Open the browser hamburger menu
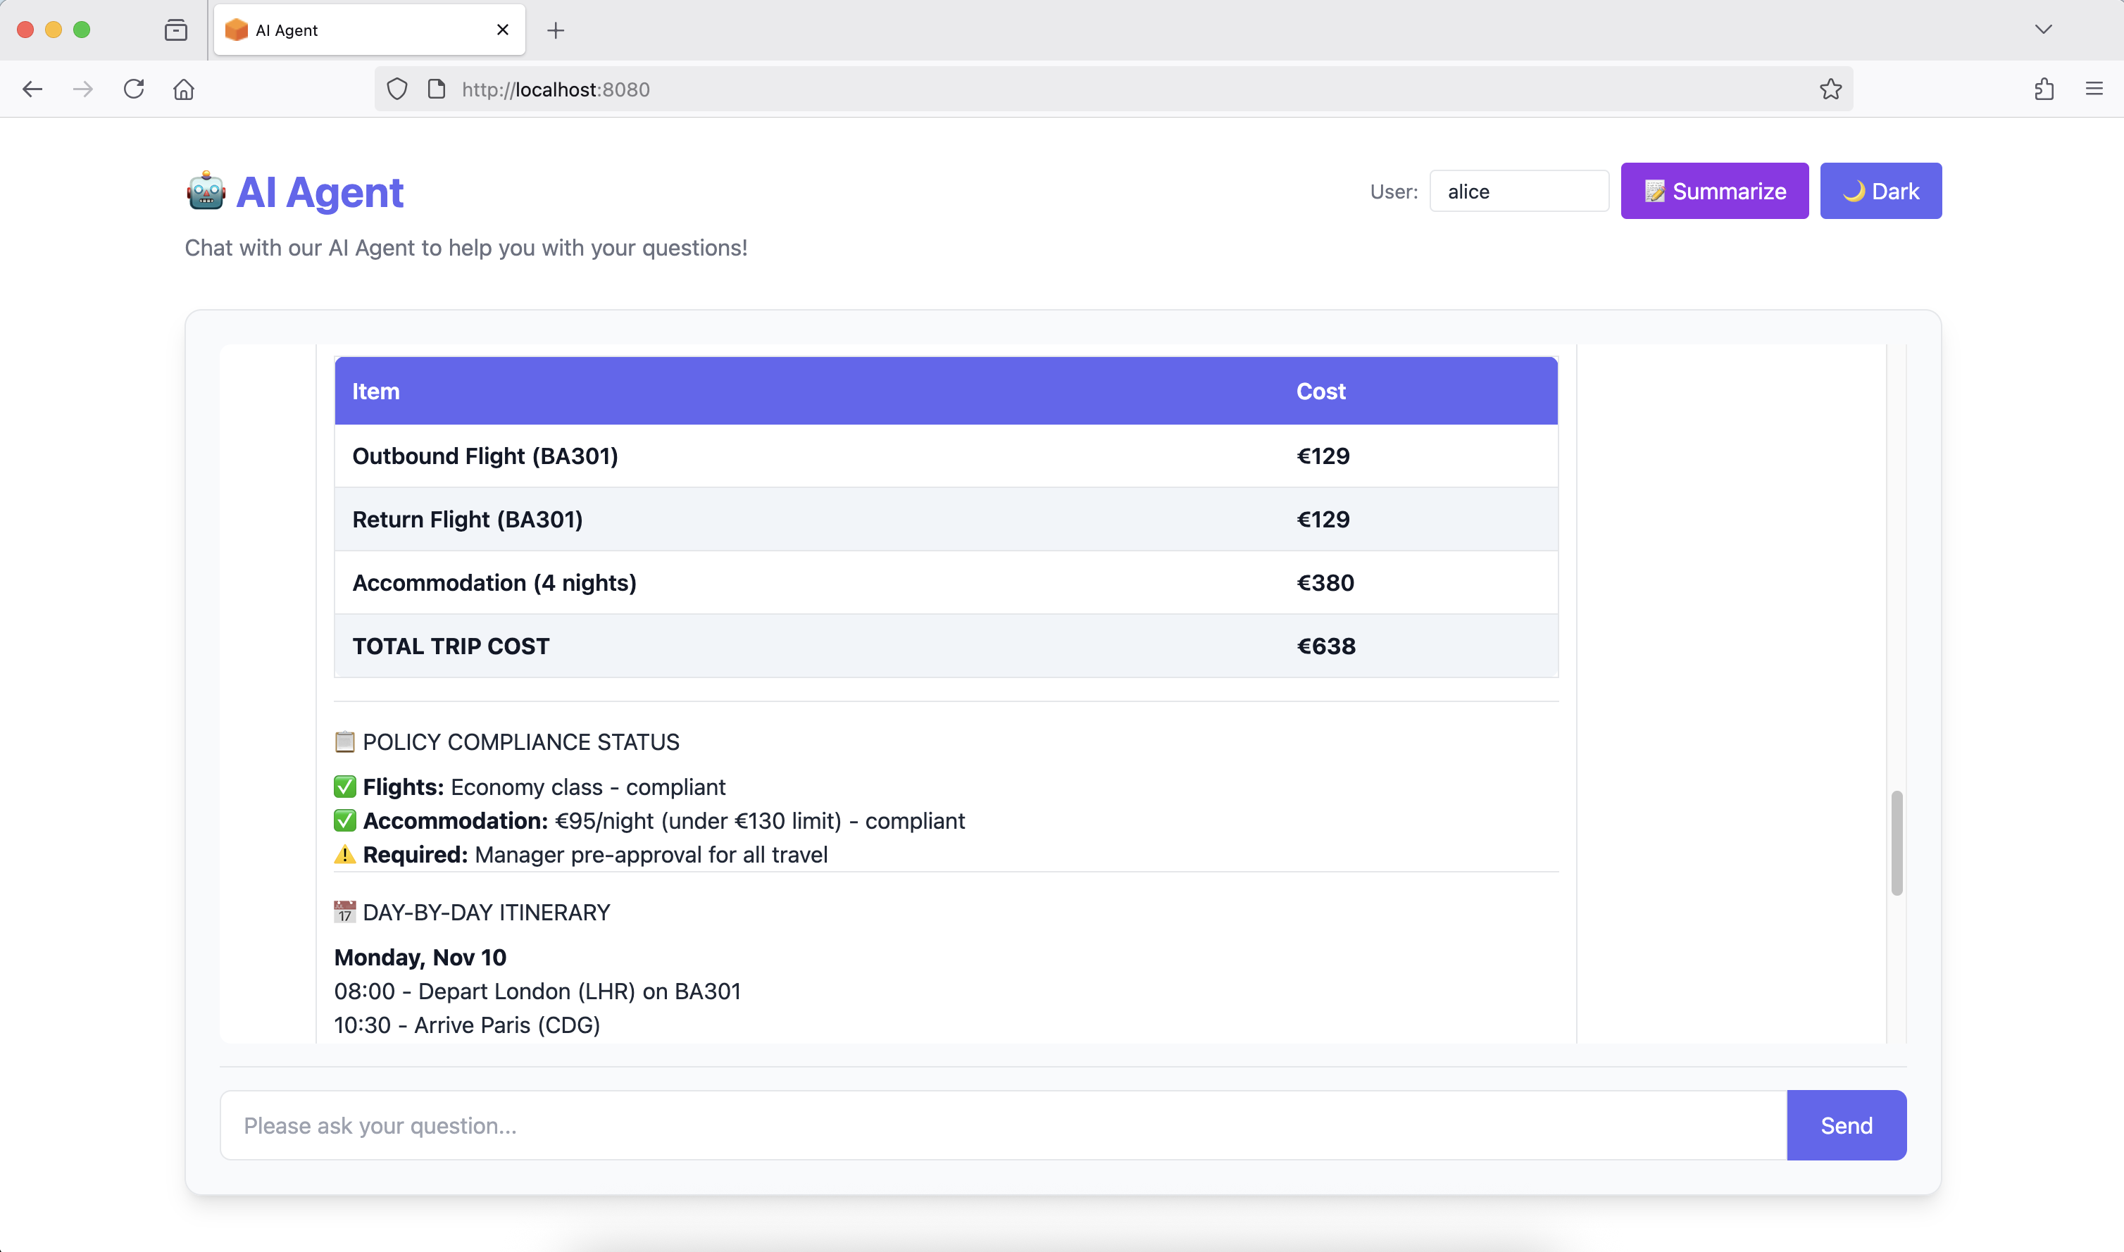This screenshot has height=1252, width=2124. click(2094, 89)
